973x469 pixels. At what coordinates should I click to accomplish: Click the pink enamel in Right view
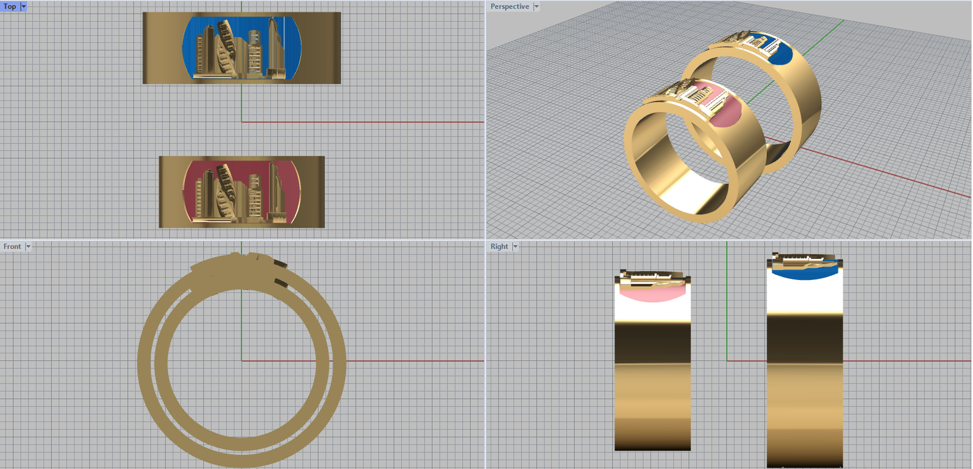click(651, 295)
